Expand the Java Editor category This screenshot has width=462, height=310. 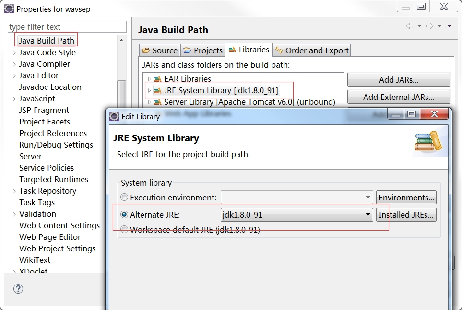pyautogui.click(x=14, y=75)
